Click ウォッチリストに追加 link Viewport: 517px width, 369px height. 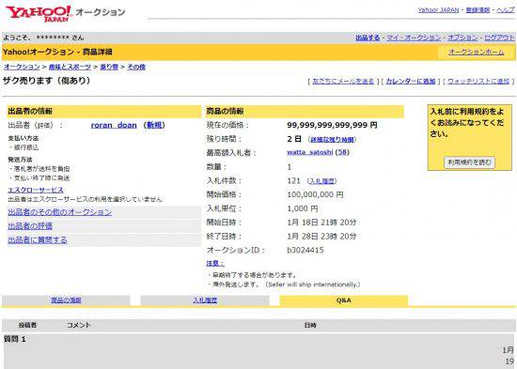tap(478, 81)
